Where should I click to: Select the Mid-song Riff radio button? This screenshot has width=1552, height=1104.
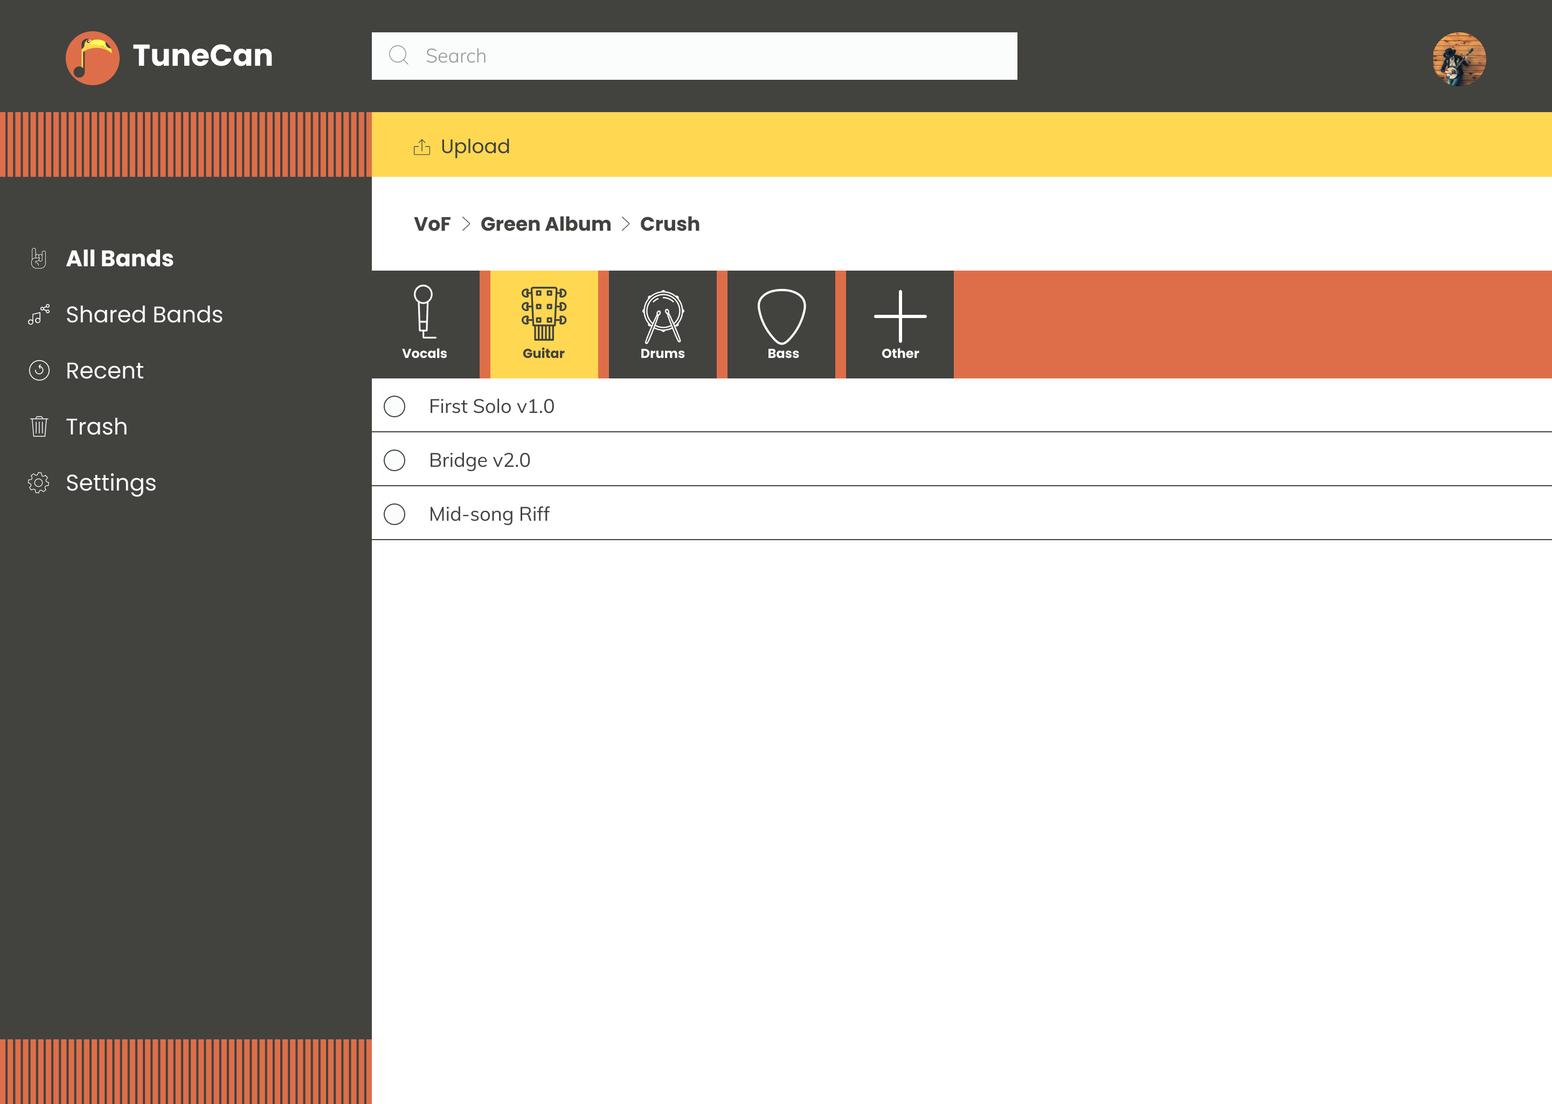(394, 514)
